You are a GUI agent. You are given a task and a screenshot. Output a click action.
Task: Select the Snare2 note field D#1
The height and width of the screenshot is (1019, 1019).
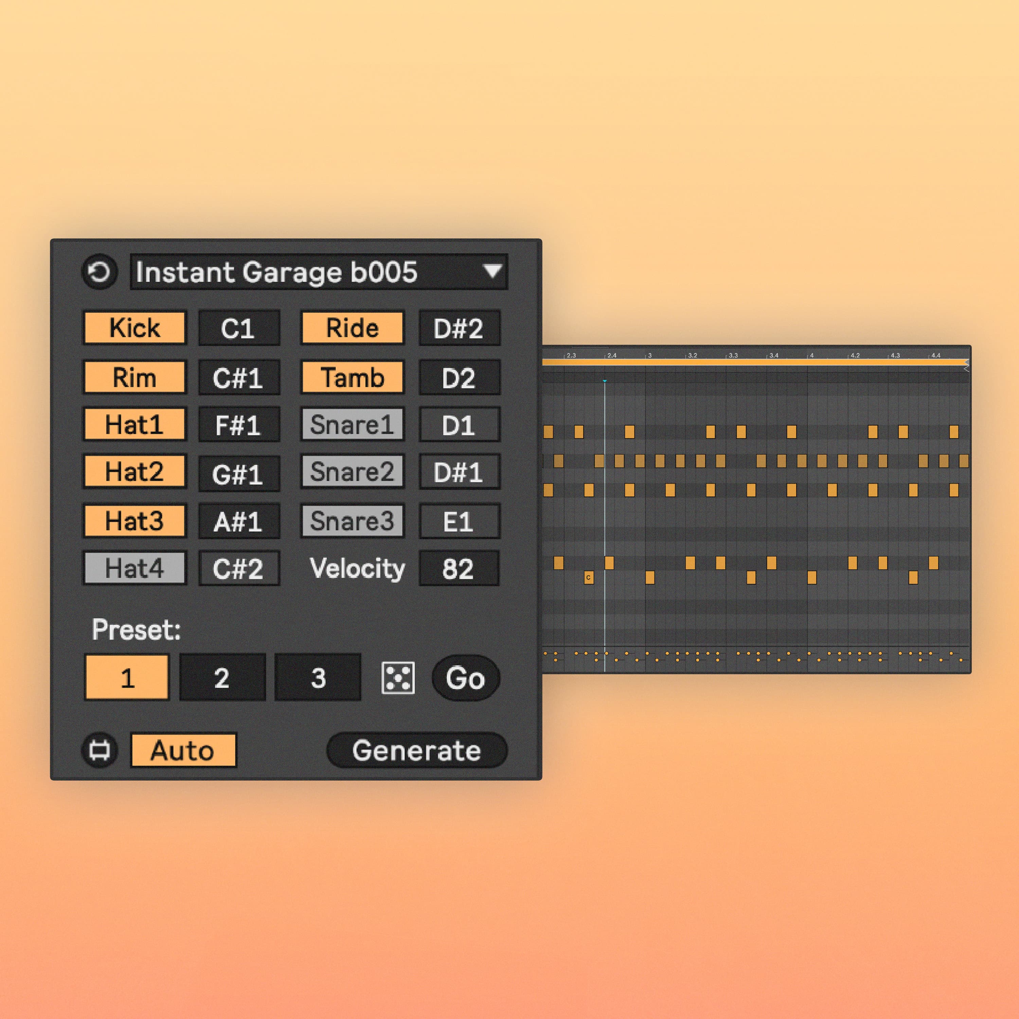pyautogui.click(x=459, y=471)
